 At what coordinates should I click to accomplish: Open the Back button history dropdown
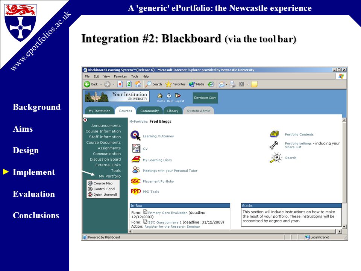(101, 84)
